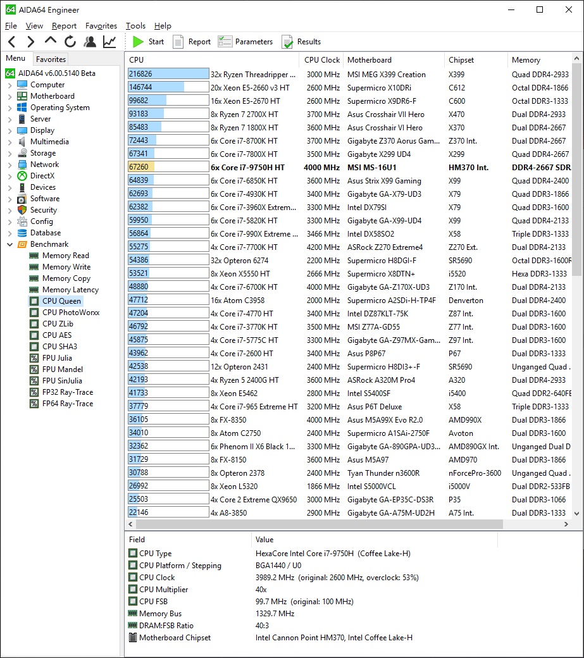
Task: Open the Tools menu
Action: pyautogui.click(x=135, y=26)
